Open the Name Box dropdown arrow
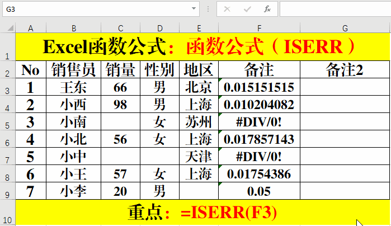 tap(194, 8)
